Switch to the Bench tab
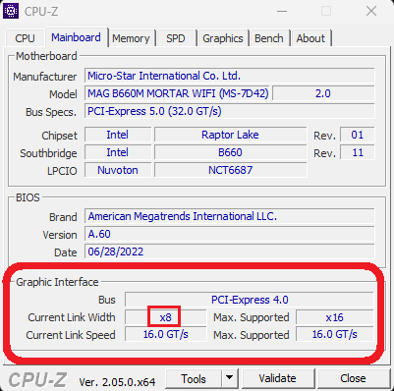 (269, 38)
